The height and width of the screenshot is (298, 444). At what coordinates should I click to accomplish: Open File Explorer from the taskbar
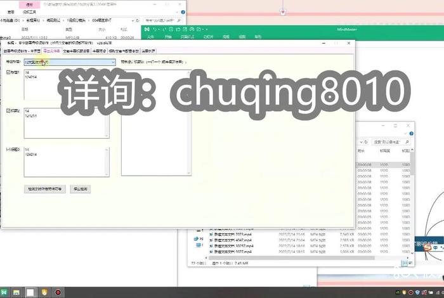tap(16, 292)
